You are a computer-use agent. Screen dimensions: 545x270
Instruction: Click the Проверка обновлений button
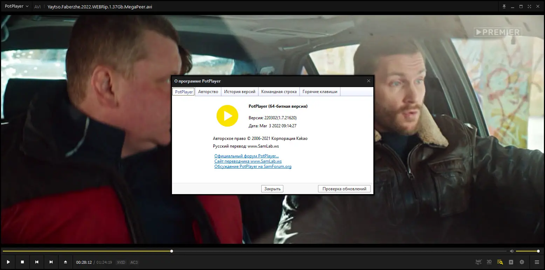(x=344, y=189)
